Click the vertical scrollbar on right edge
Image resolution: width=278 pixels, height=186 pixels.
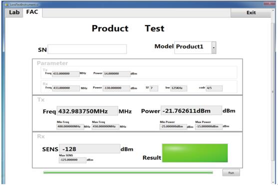point(273,91)
